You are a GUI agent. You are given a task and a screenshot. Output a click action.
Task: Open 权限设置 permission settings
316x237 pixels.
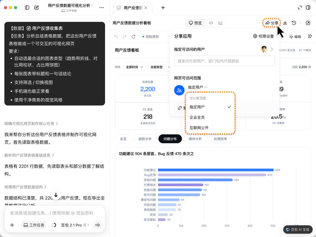[263, 36]
